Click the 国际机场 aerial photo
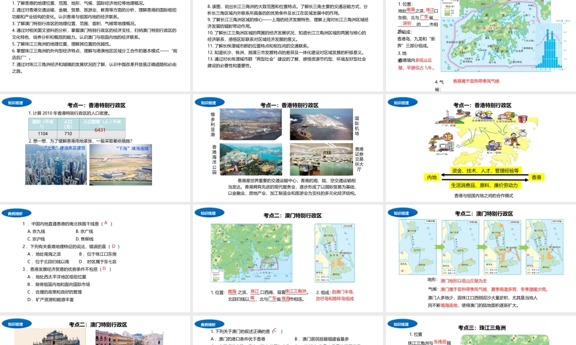The width and height of the screenshot is (576, 345). (321, 124)
